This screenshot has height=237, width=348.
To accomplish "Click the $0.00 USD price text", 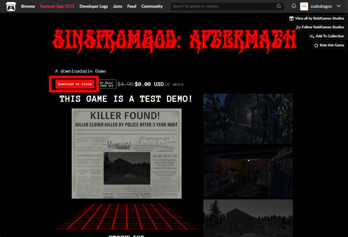I will pos(149,84).
